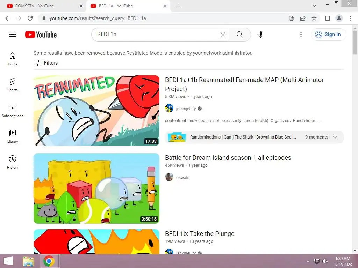
Task: Click the Randominations moments thumbnail
Action: tap(177, 137)
